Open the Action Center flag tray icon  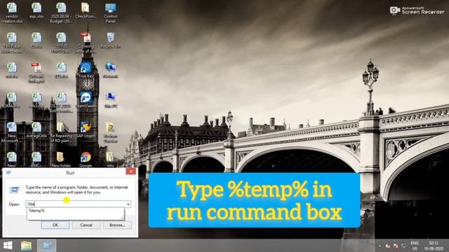pyautogui.click(x=396, y=246)
